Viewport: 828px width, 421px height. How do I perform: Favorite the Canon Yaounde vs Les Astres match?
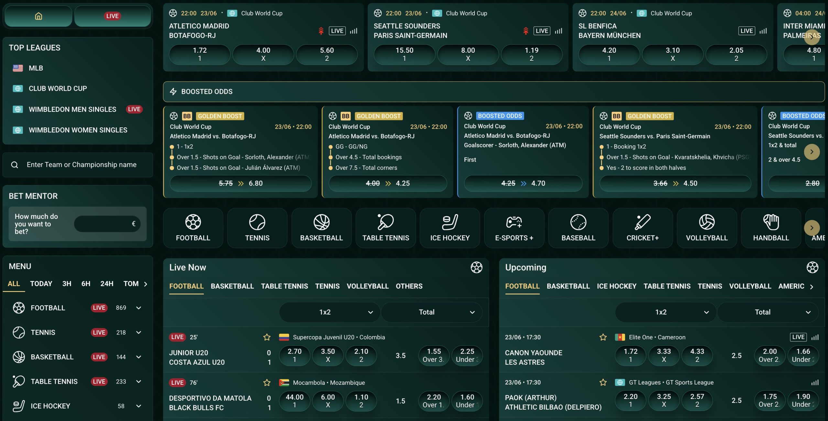tap(603, 337)
